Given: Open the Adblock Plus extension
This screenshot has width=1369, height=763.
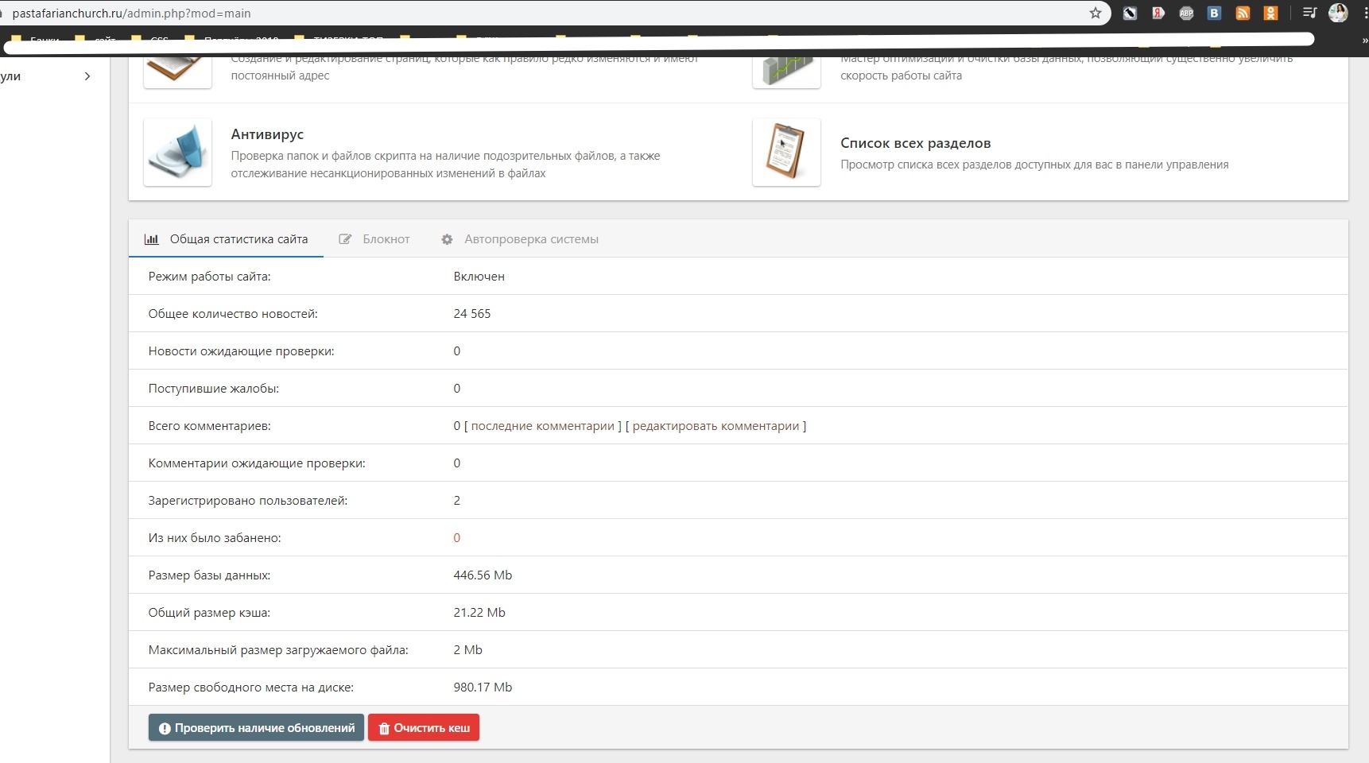Looking at the screenshot, I should (x=1186, y=13).
